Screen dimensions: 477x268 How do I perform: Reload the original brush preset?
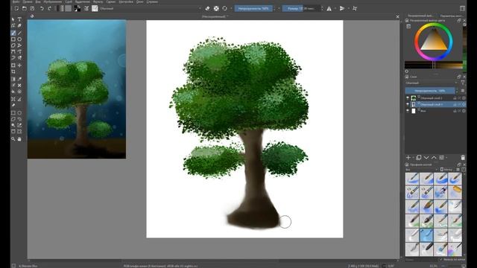coord(224,8)
